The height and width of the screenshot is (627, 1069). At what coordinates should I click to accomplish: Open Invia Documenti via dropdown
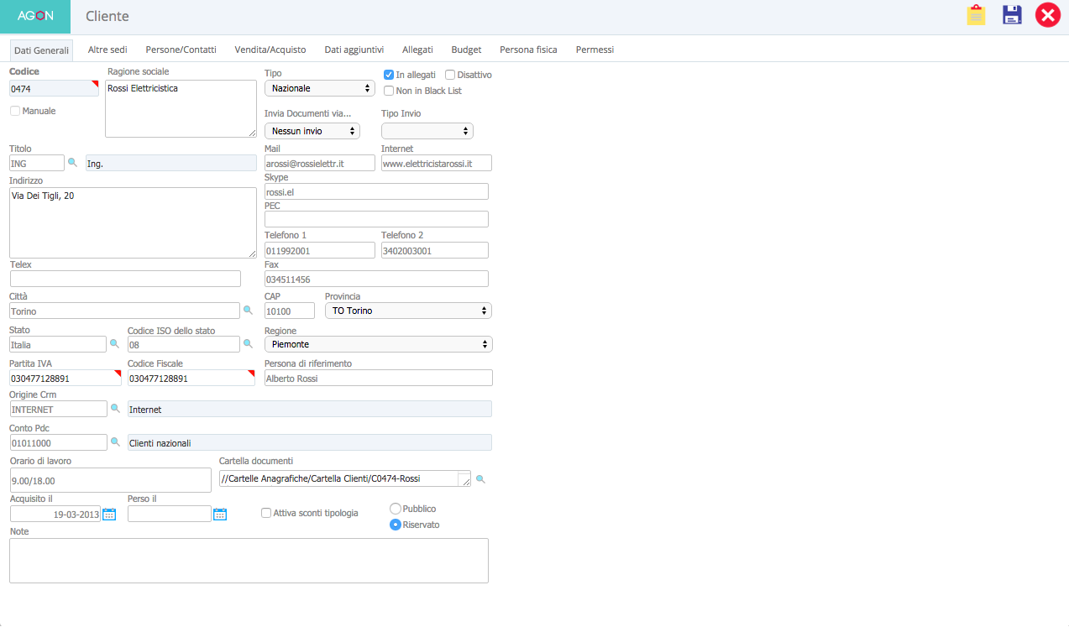312,131
